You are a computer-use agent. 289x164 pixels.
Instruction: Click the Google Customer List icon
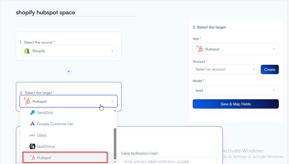pos(32,124)
